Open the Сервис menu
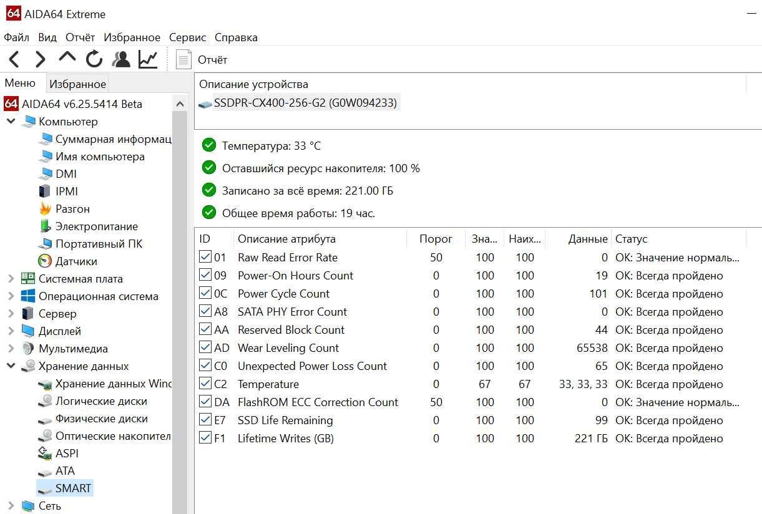The height and width of the screenshot is (514, 762). [187, 37]
